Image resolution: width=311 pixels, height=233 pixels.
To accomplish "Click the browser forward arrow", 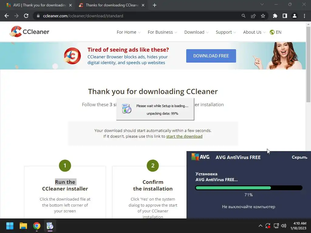I will [16, 16].
